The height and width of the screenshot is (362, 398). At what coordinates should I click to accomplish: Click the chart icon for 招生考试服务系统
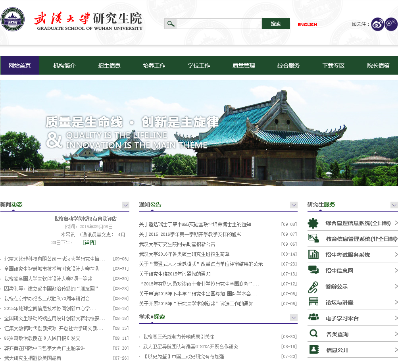click(x=313, y=254)
